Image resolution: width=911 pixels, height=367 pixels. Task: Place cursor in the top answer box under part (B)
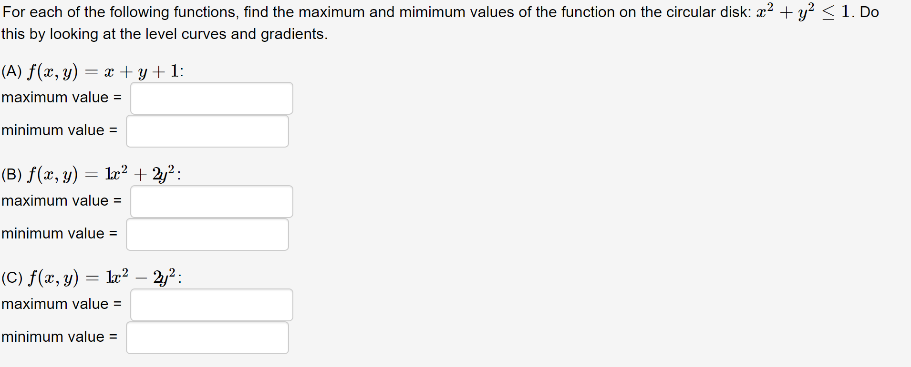[x=211, y=201]
